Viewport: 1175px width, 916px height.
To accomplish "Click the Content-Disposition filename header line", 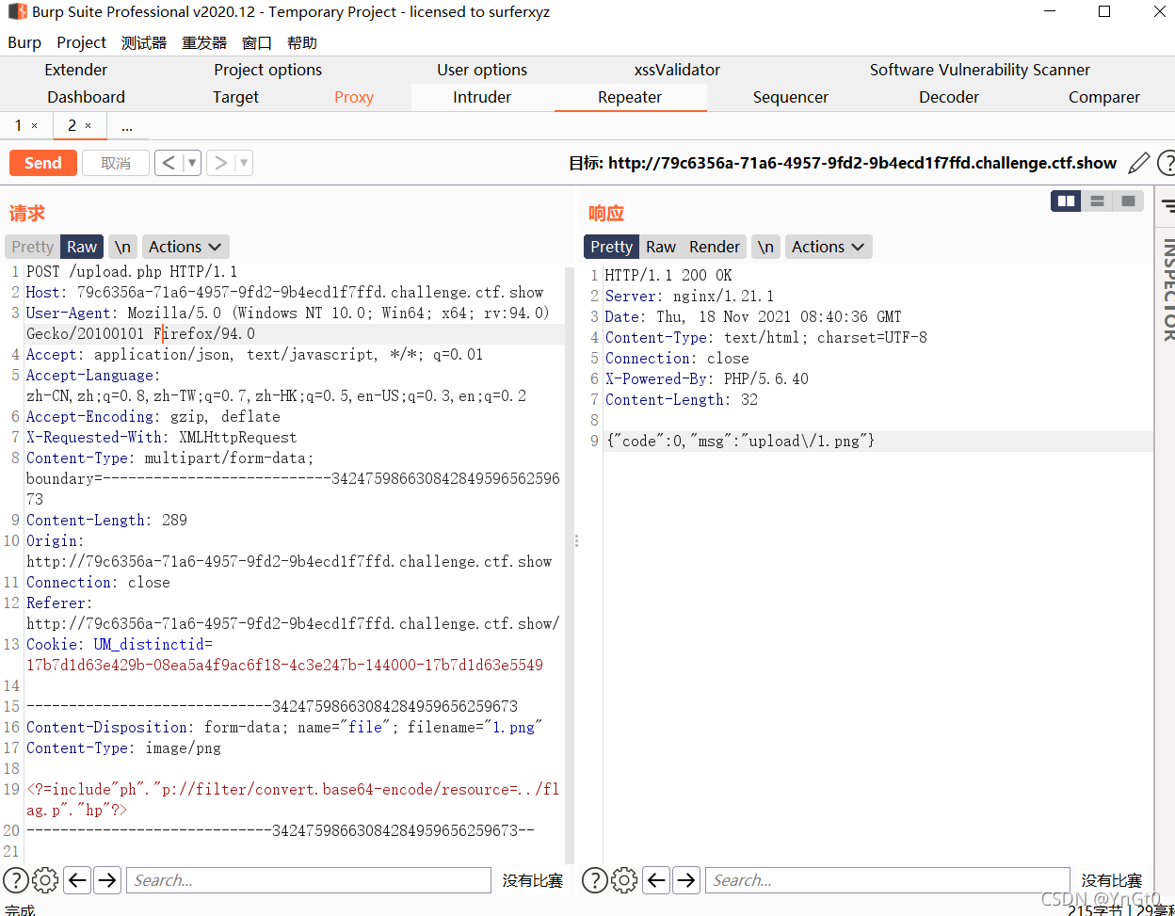I will [284, 727].
